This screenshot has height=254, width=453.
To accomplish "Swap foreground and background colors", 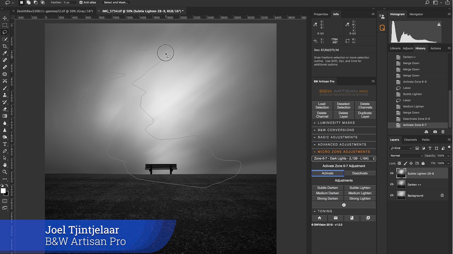I will point(7,185).
